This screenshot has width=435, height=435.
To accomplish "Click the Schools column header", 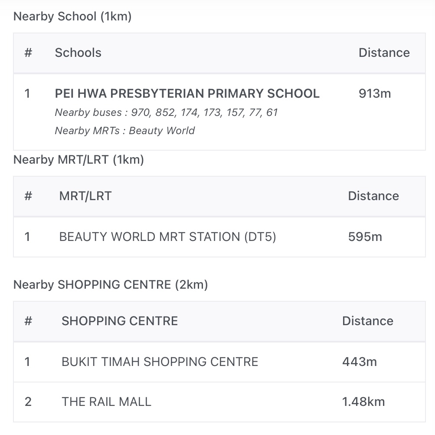I will (x=78, y=53).
